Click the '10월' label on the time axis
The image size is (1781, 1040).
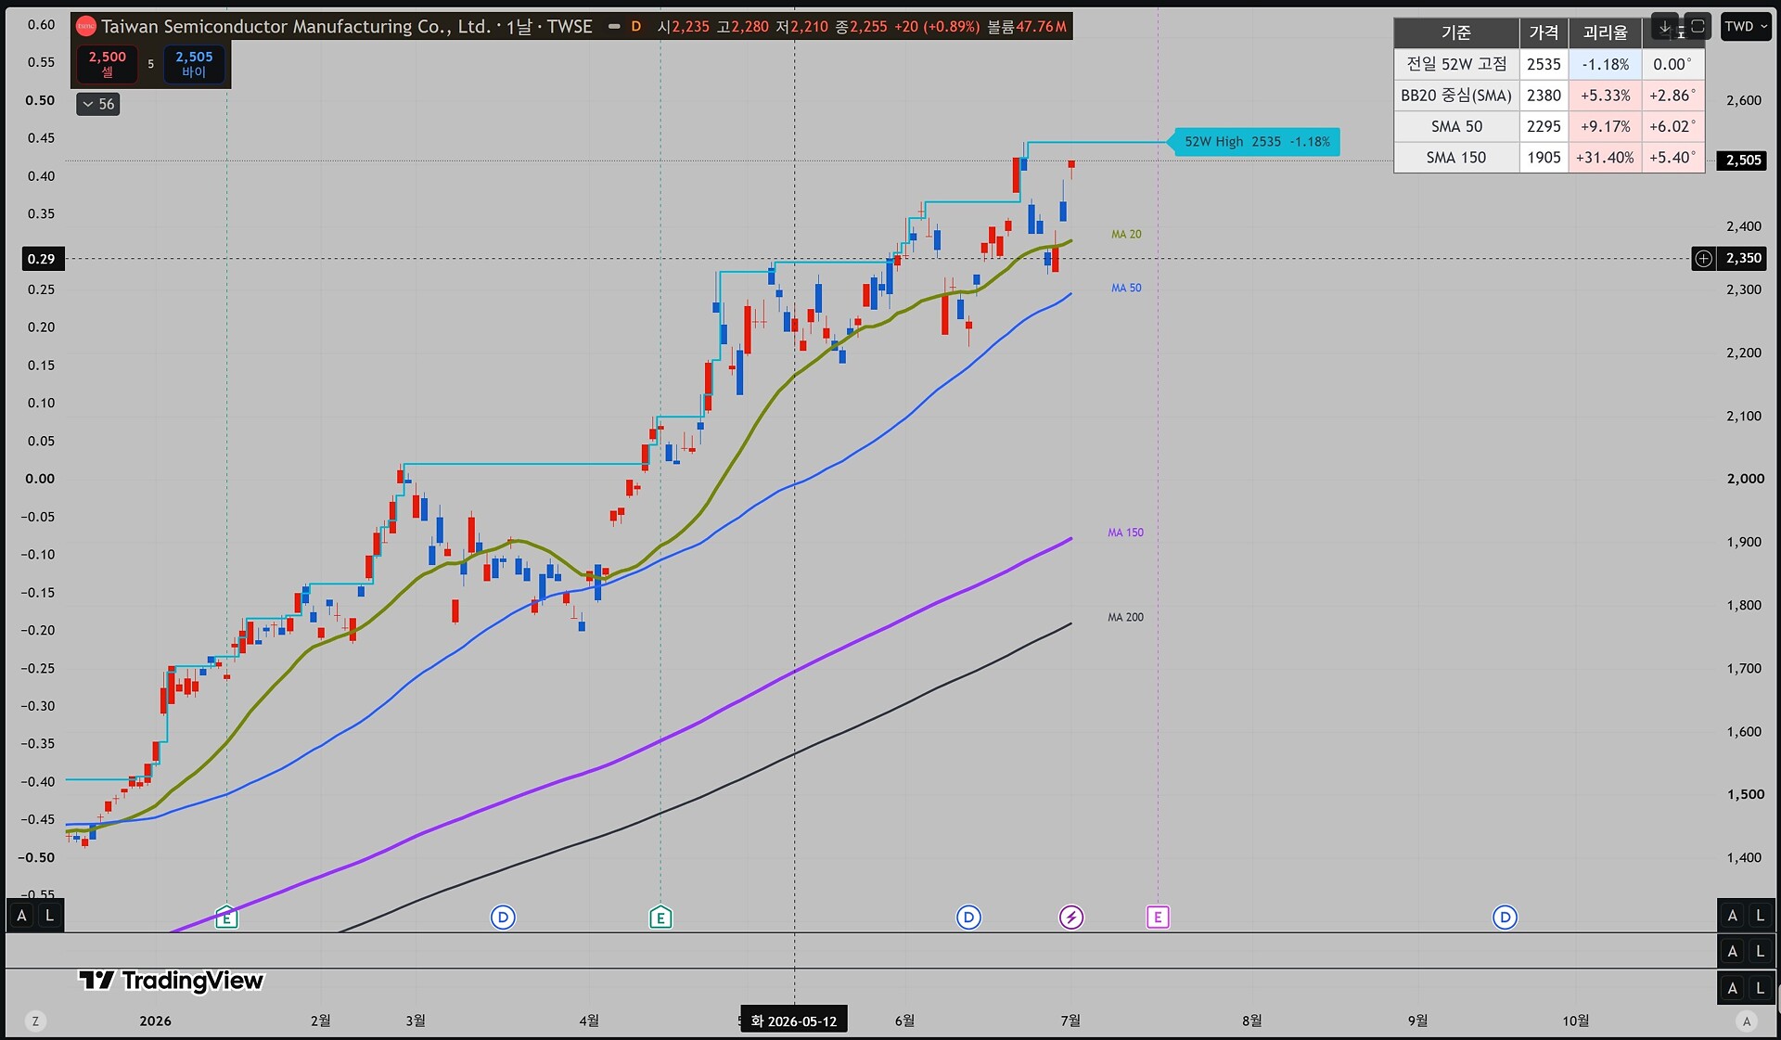pyautogui.click(x=1576, y=1021)
